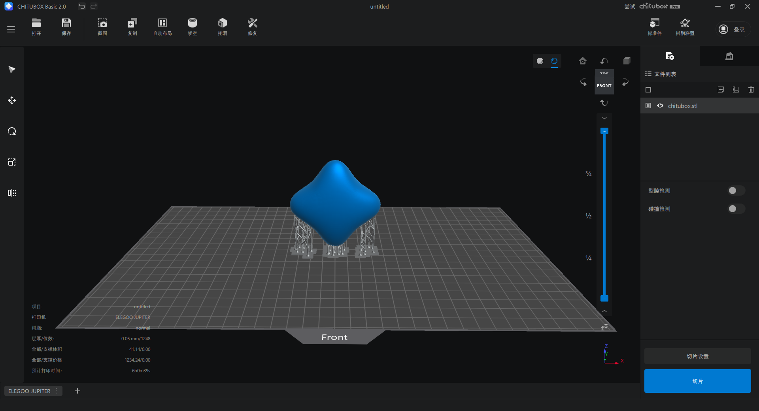The width and height of the screenshot is (759, 411).
Task: Click the Front label on build plate
Action: [x=334, y=337]
